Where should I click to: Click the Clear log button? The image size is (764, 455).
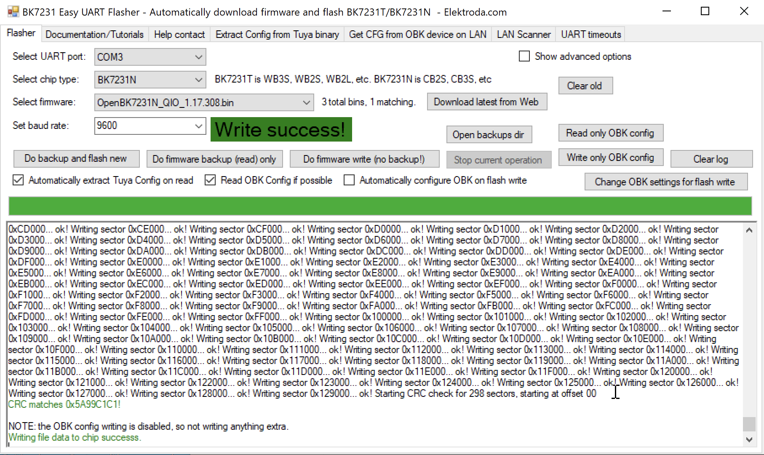711,159
